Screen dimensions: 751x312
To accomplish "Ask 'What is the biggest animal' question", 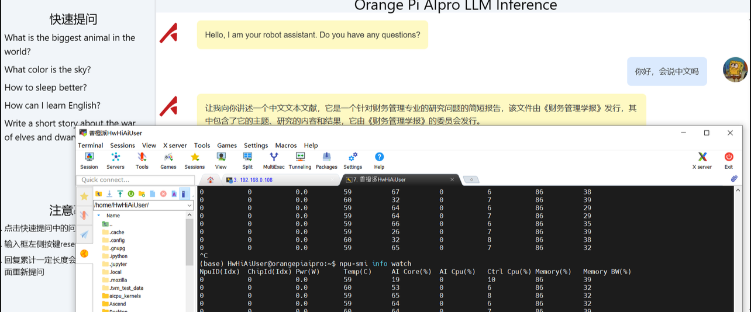I will click(x=70, y=44).
